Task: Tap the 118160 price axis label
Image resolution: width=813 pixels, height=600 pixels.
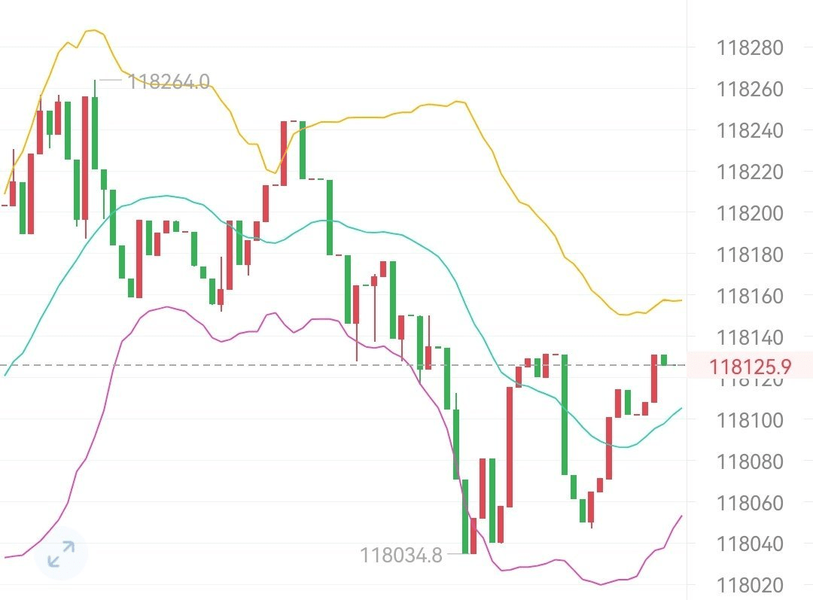Action: (x=750, y=297)
